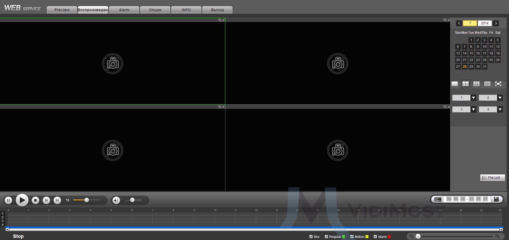Screen dimensions: 509x240
Task: Open the channel 1 dropdown
Action: pos(473,98)
